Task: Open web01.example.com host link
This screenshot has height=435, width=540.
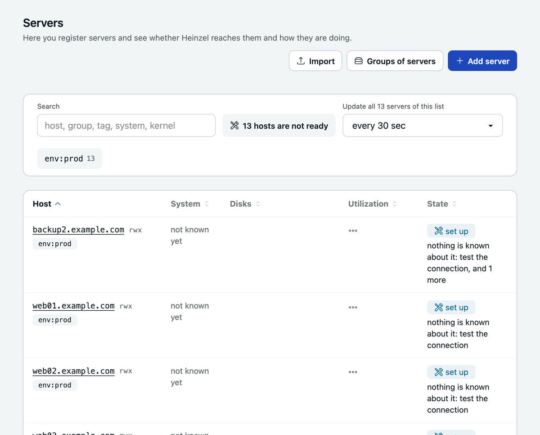Action: 74,306
